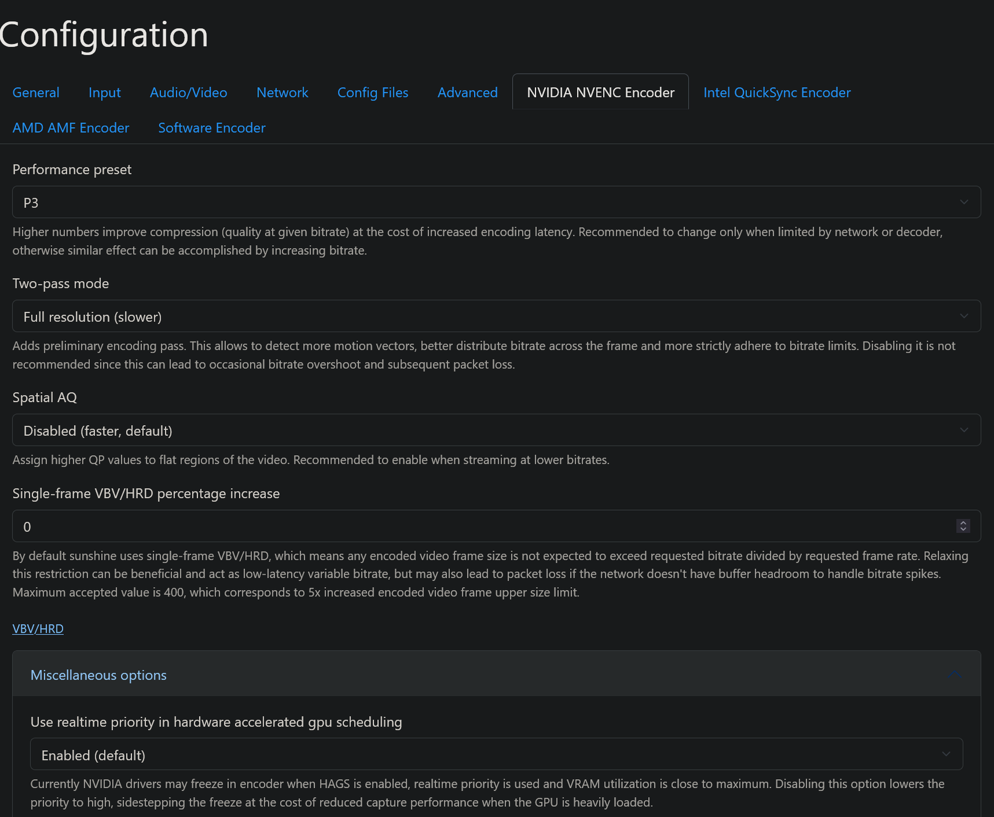This screenshot has width=994, height=817.
Task: Open the realtime priority gpu scheduling dropdown
Action: (x=496, y=754)
